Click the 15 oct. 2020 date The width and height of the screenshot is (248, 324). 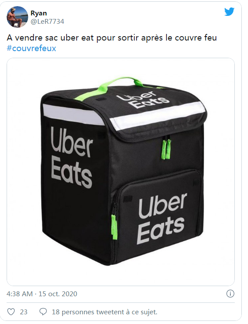tap(58, 294)
